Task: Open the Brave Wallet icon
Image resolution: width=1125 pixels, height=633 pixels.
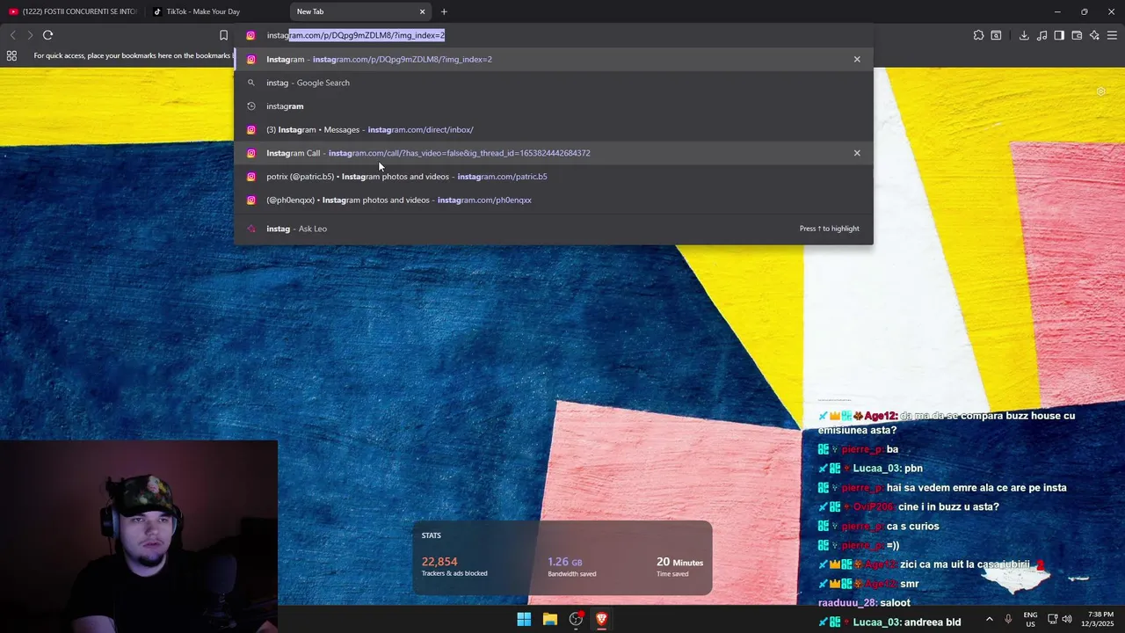Action: click(1077, 35)
